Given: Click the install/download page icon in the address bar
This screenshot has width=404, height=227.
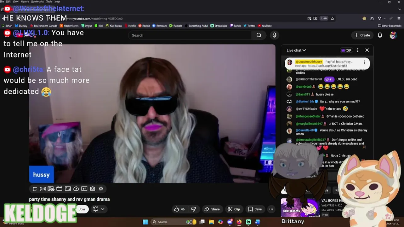Looking at the screenshot, I should (315, 19).
